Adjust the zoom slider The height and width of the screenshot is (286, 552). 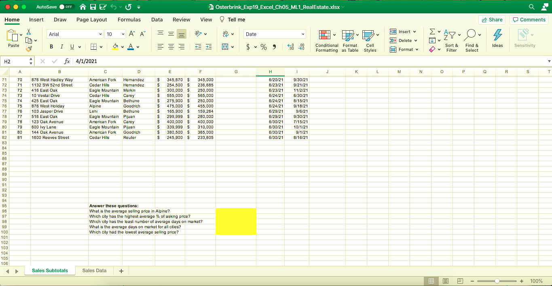point(497,281)
